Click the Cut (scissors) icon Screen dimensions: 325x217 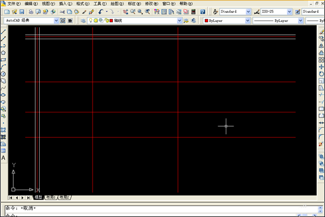click(62, 12)
